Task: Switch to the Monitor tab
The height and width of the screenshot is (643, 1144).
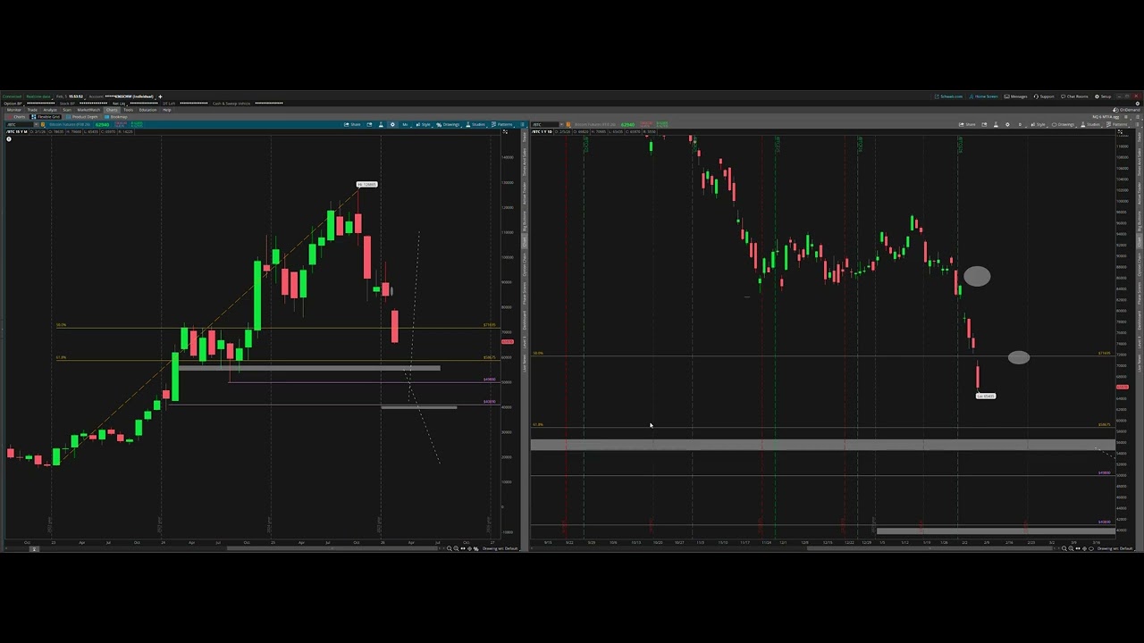Action: (13, 110)
